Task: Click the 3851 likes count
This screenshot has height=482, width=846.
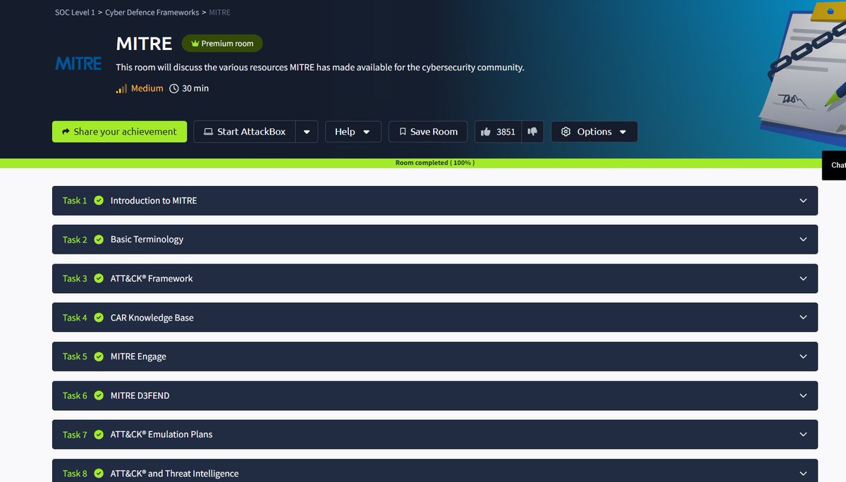Action: [505, 132]
